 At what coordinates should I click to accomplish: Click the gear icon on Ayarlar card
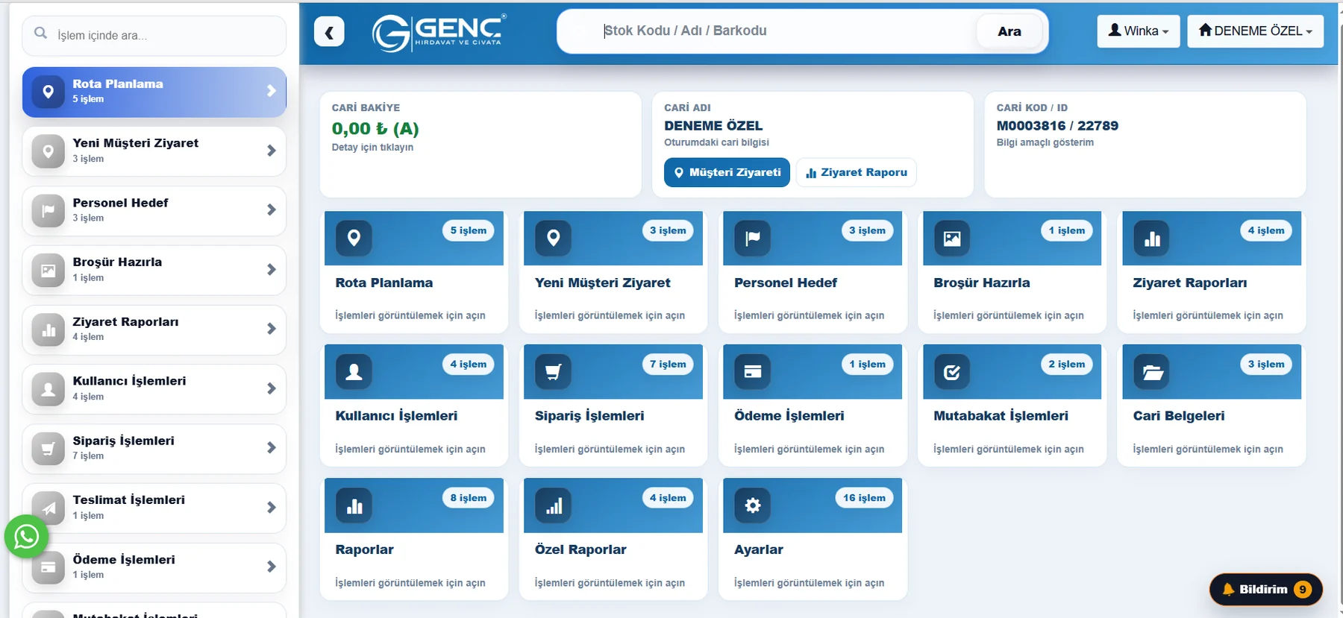tap(752, 505)
